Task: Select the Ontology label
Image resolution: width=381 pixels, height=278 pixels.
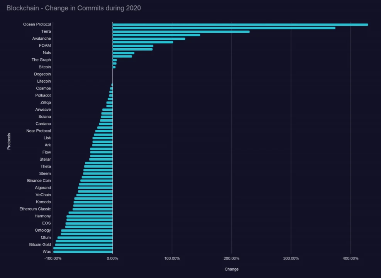Action: click(x=42, y=230)
